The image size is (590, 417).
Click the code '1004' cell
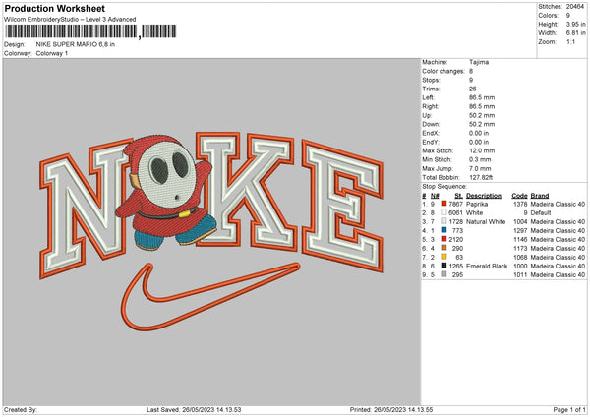tap(520, 221)
